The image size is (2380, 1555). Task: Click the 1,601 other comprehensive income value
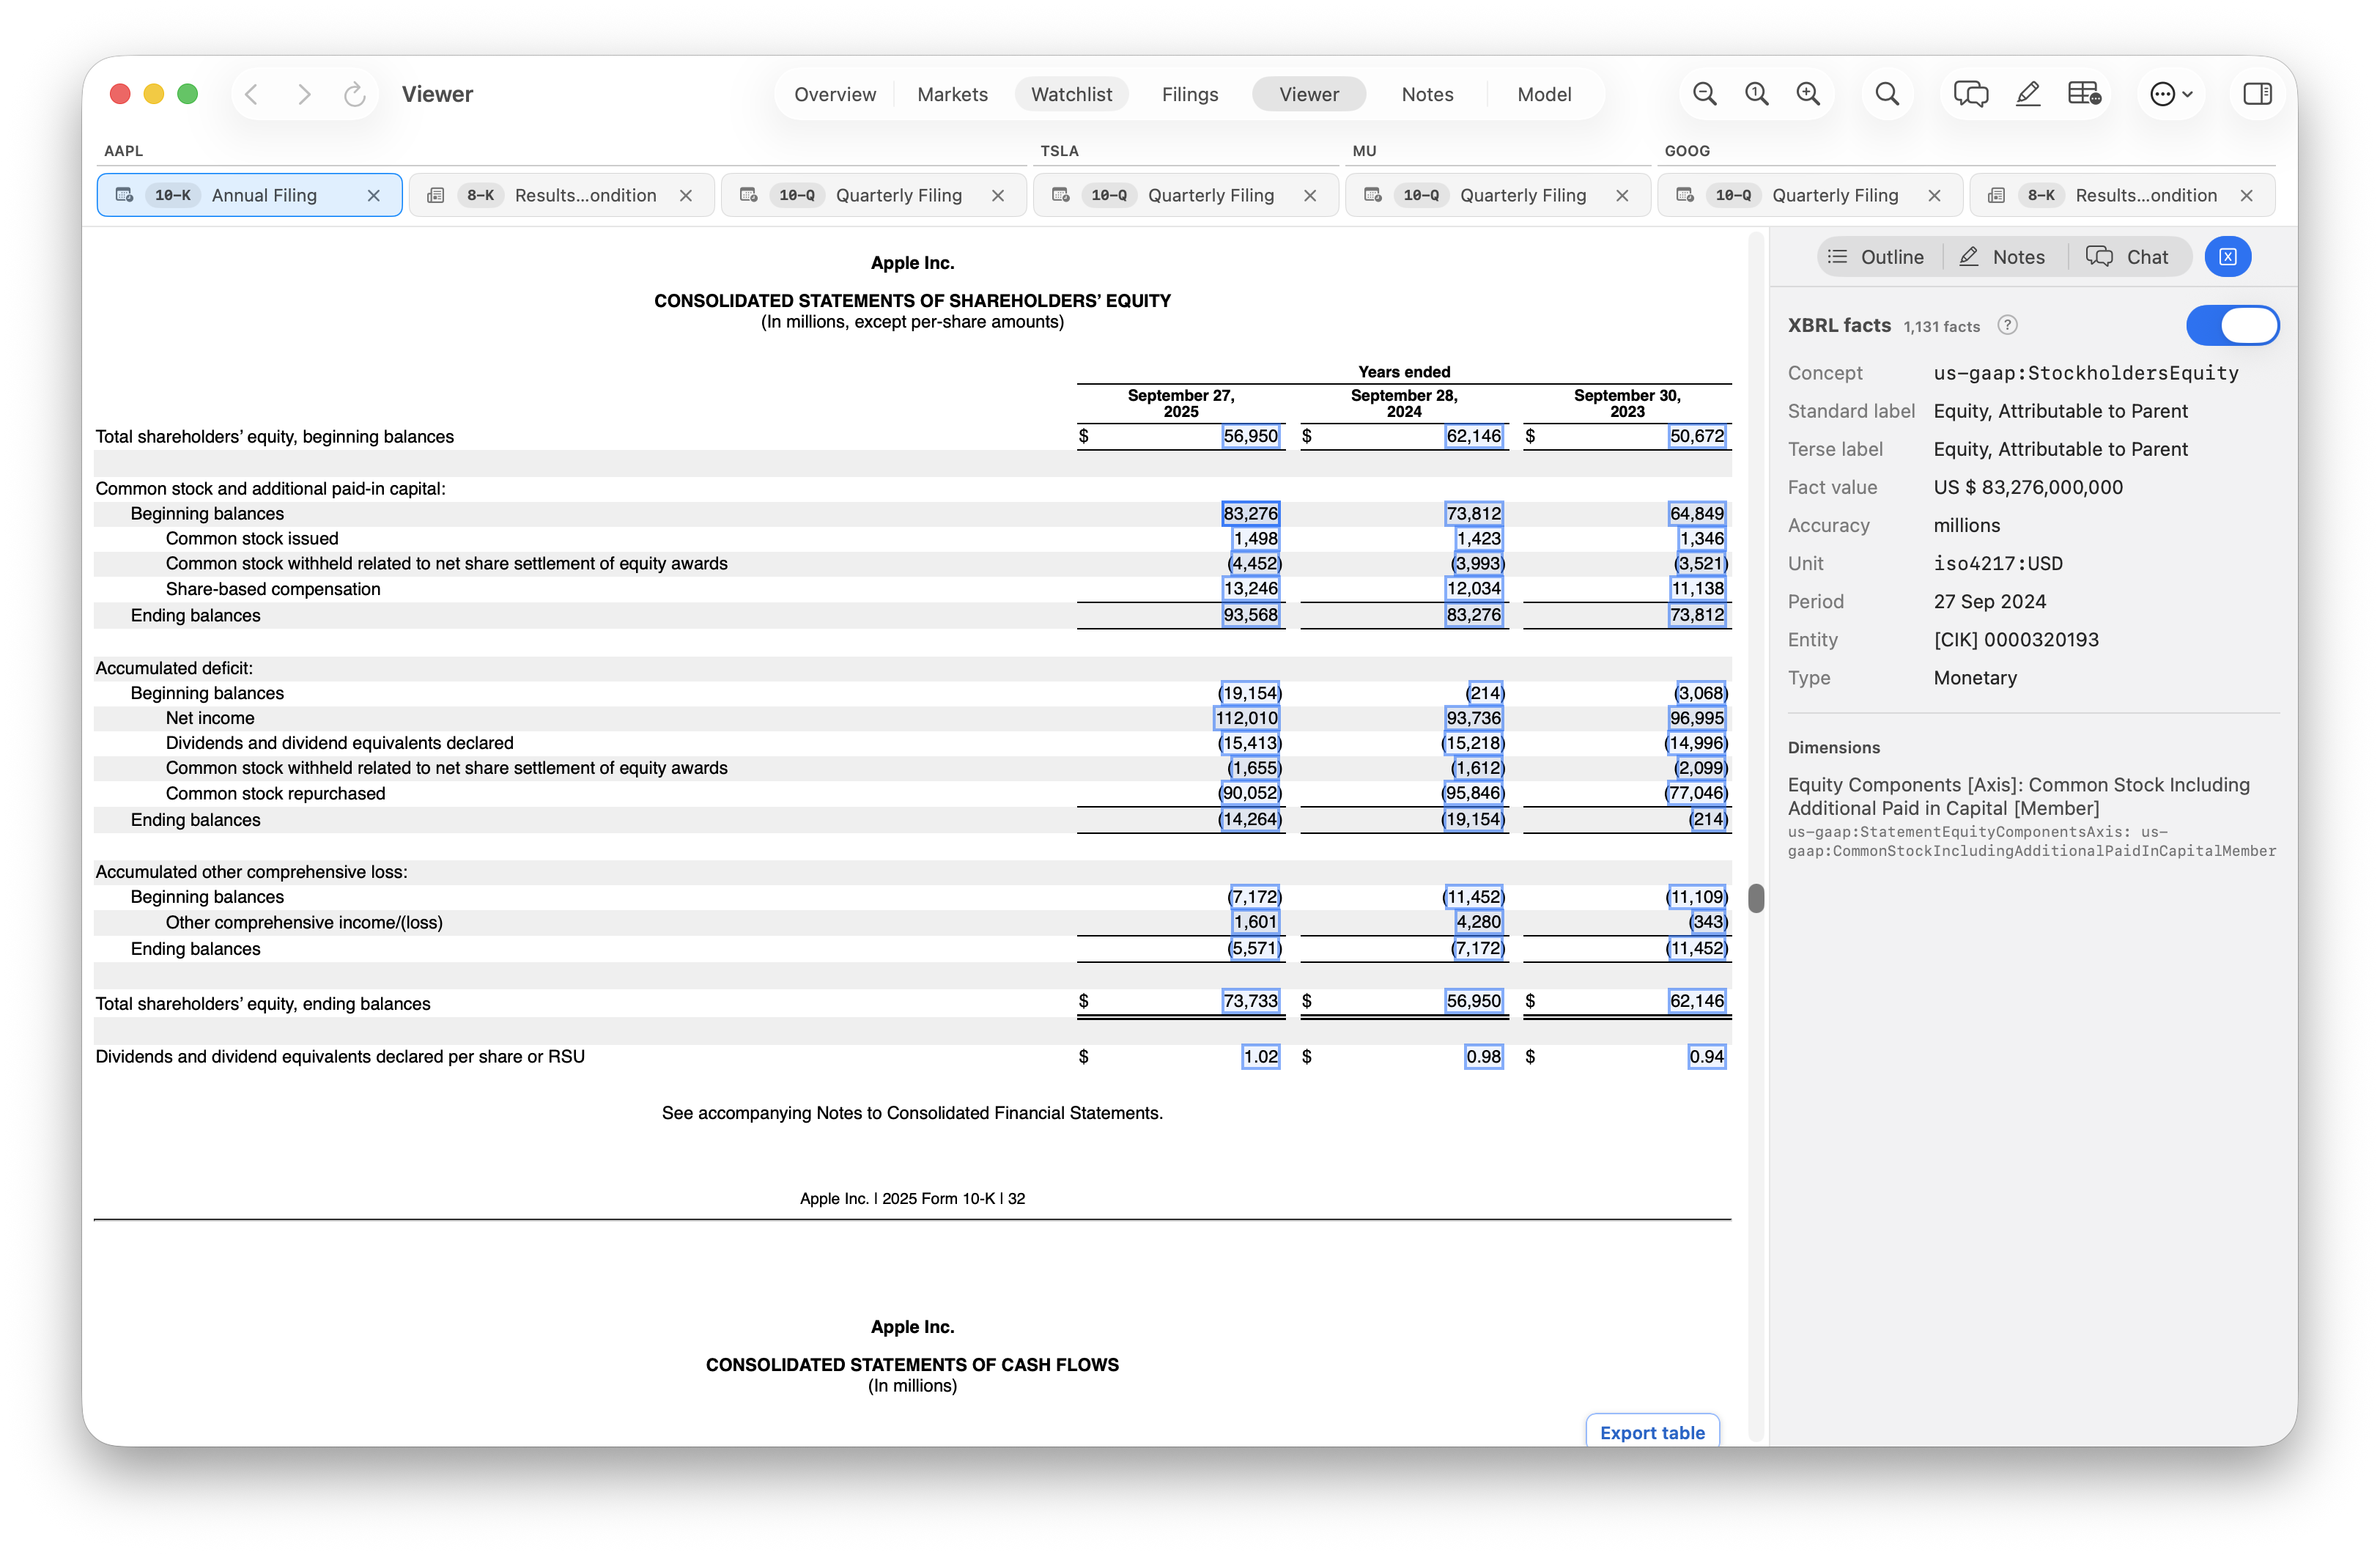tap(1255, 922)
